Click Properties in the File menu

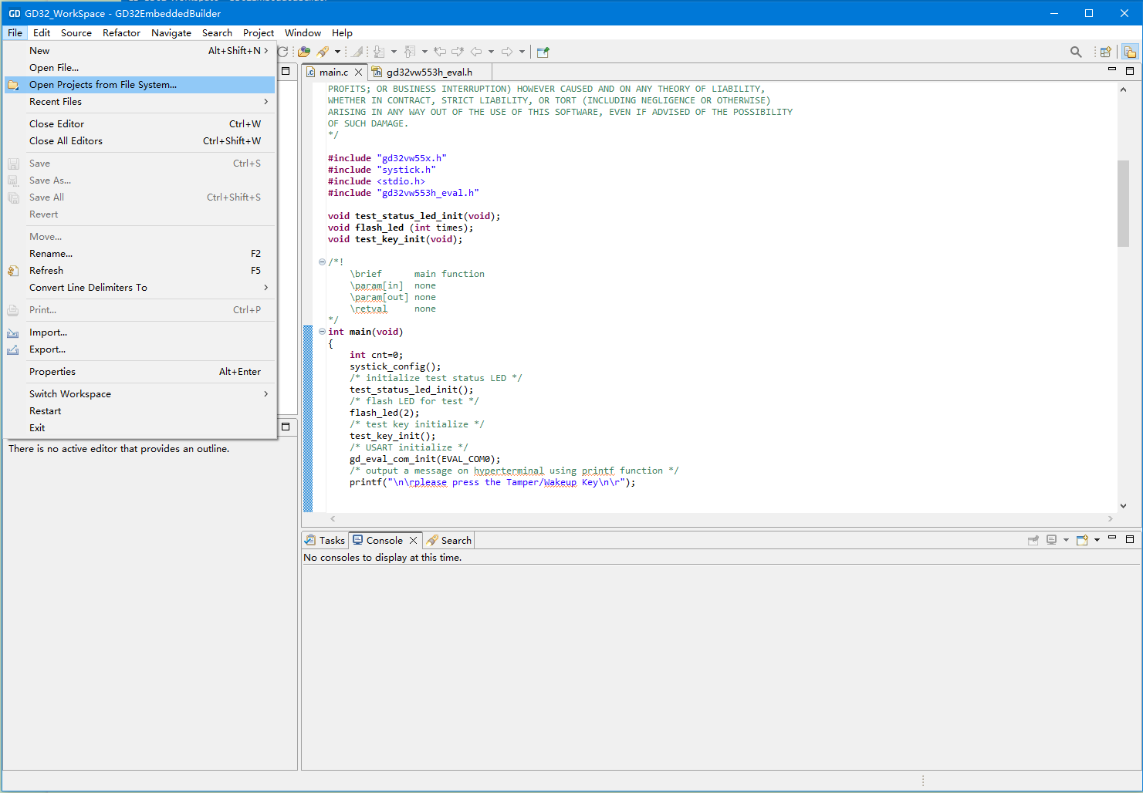[x=52, y=372]
